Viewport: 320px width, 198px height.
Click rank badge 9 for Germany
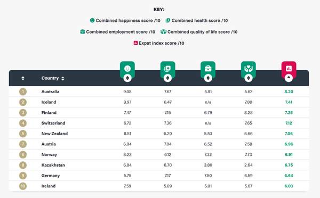click(x=23, y=176)
